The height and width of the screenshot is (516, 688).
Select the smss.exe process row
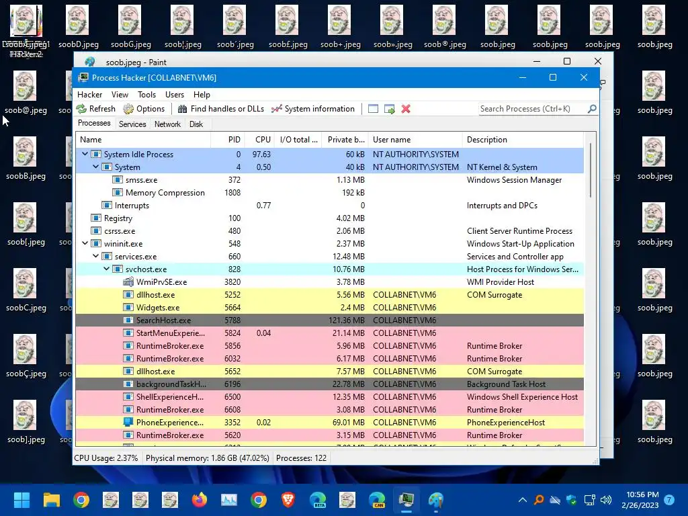pyautogui.click(x=329, y=180)
